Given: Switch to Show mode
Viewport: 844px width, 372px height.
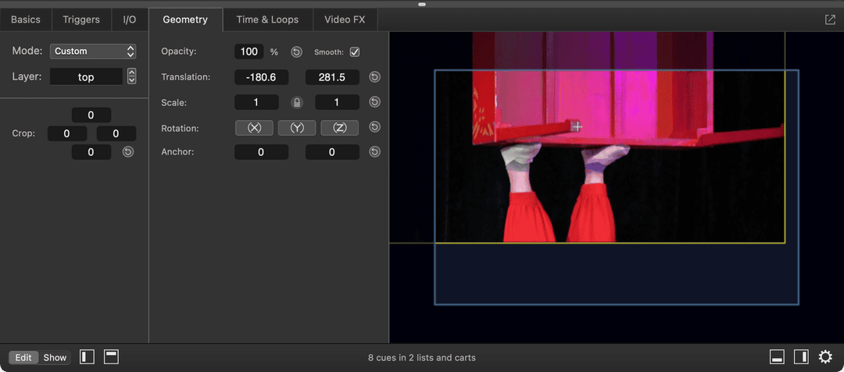Looking at the screenshot, I should tap(55, 357).
